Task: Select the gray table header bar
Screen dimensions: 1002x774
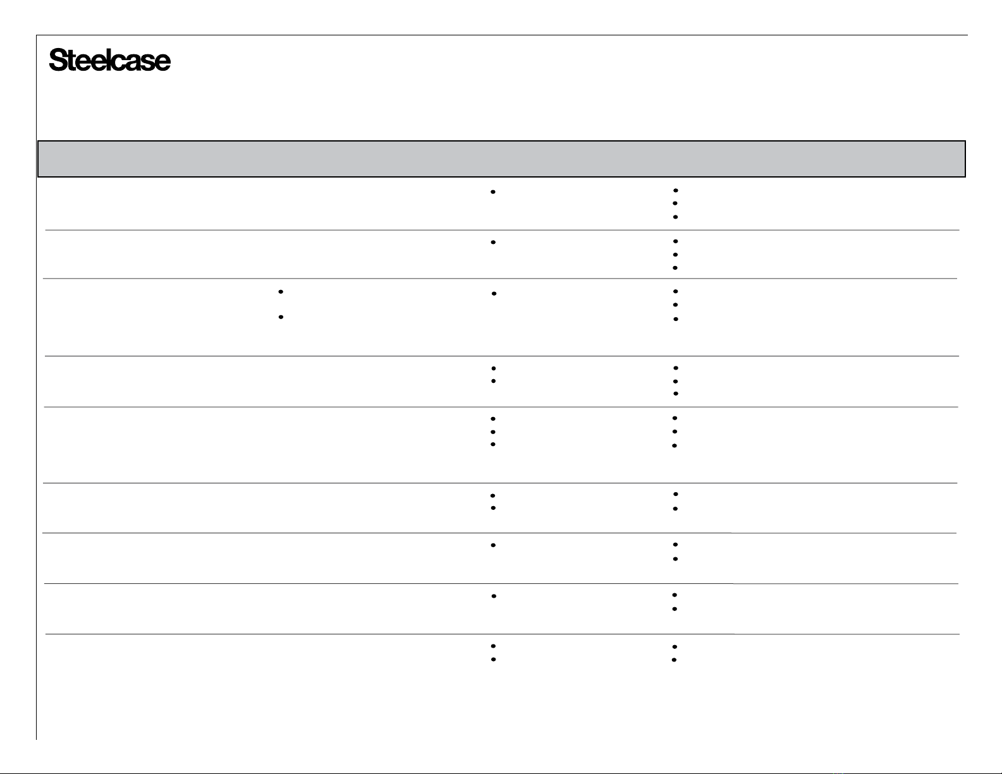Action: [501, 159]
